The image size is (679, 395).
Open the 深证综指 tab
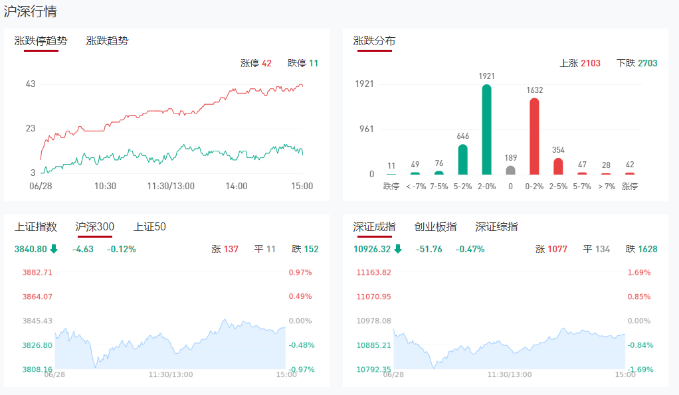(x=496, y=227)
